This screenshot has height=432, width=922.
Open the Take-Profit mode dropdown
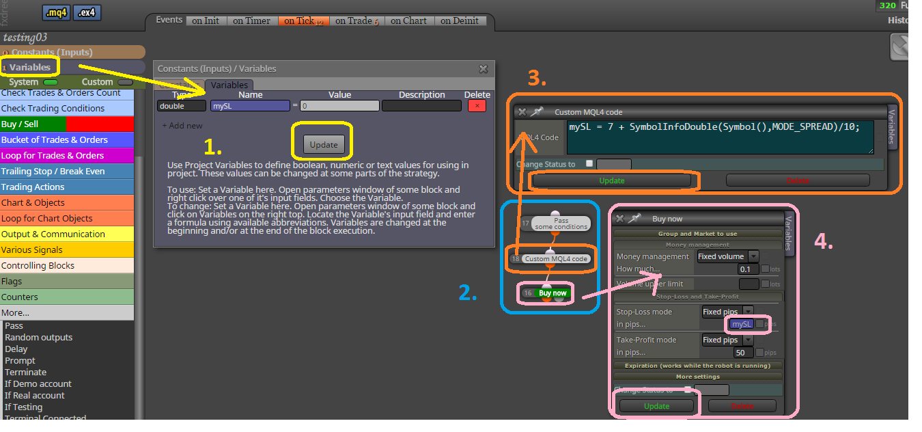[x=727, y=340]
